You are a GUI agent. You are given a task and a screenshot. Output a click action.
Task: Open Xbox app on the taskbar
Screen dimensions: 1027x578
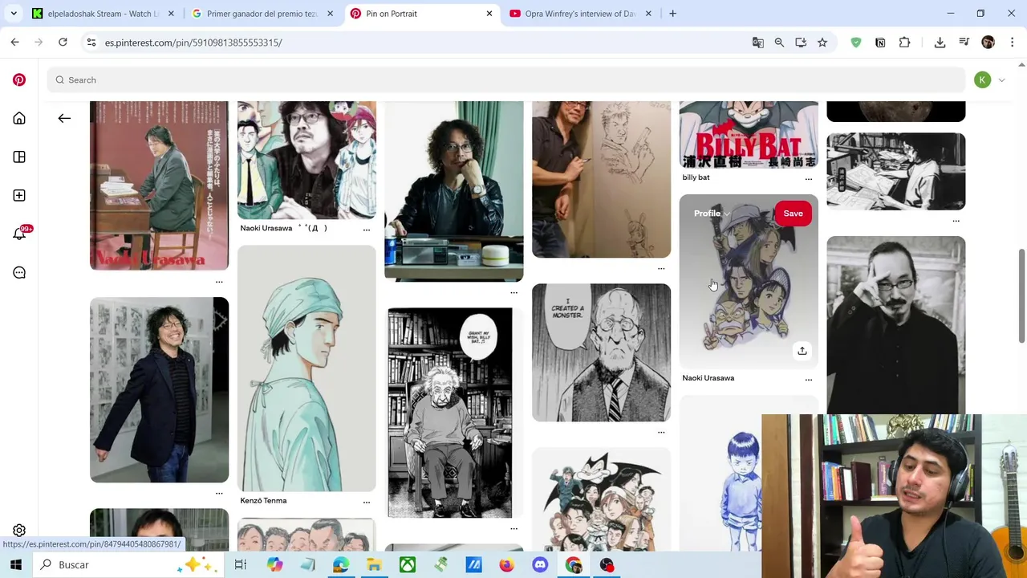coord(408,565)
